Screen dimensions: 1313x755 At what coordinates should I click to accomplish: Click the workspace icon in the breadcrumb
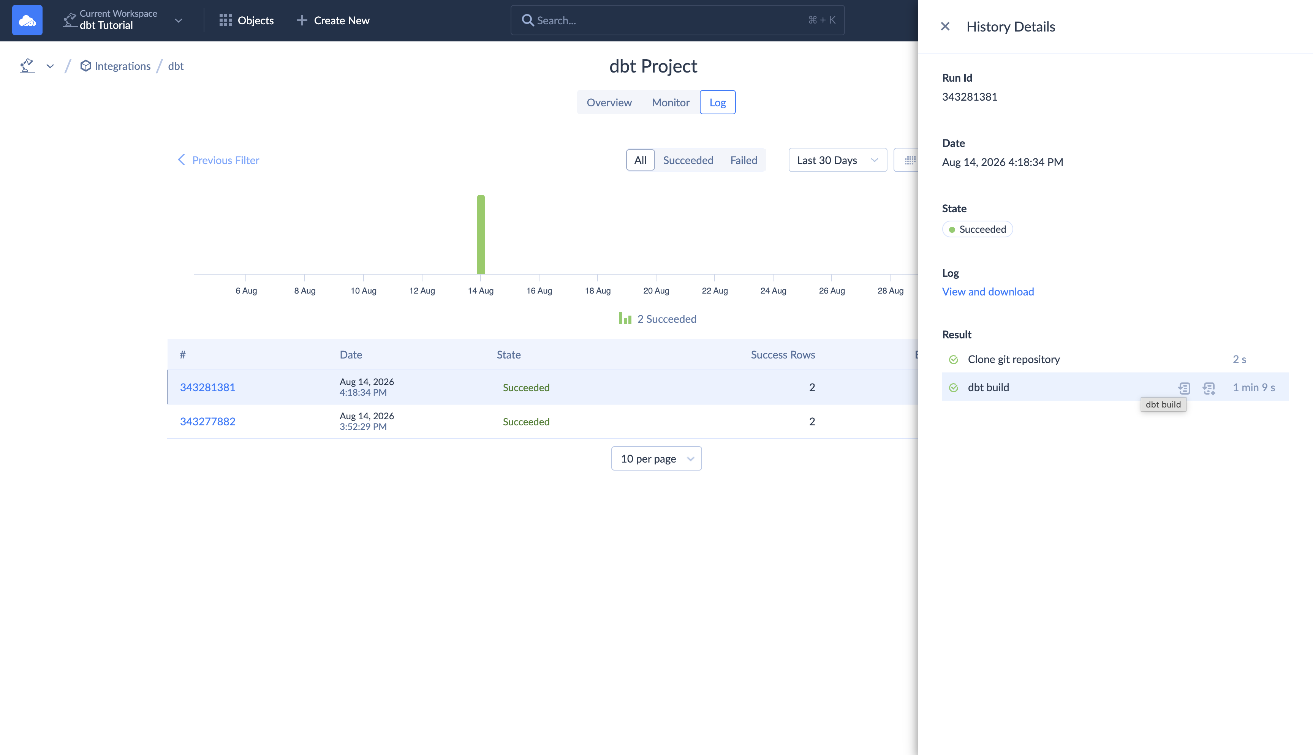click(27, 66)
